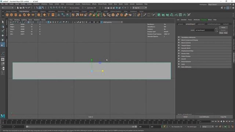Click the range slider bar below the timeline
Screen dimensions: 235x132
(81, 127)
